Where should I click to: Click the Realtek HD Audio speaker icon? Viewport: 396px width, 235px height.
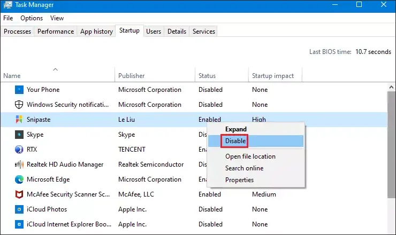pyautogui.click(x=19, y=164)
